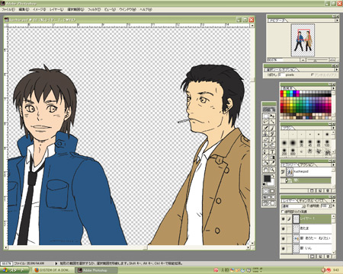Switch to the アクション tab
The width and height of the screenshot is (343, 274).
307,165
